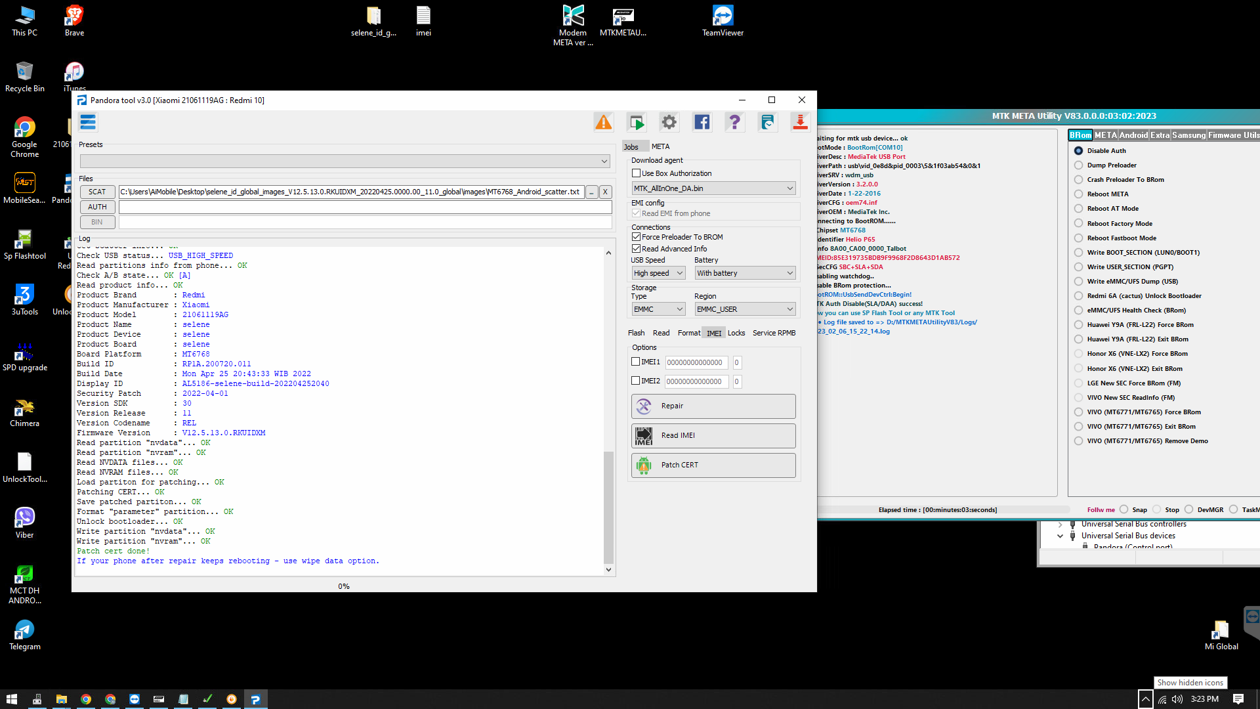Select Dump Preloader radio in MTK META Utility
1260x709 pixels.
click(x=1078, y=165)
